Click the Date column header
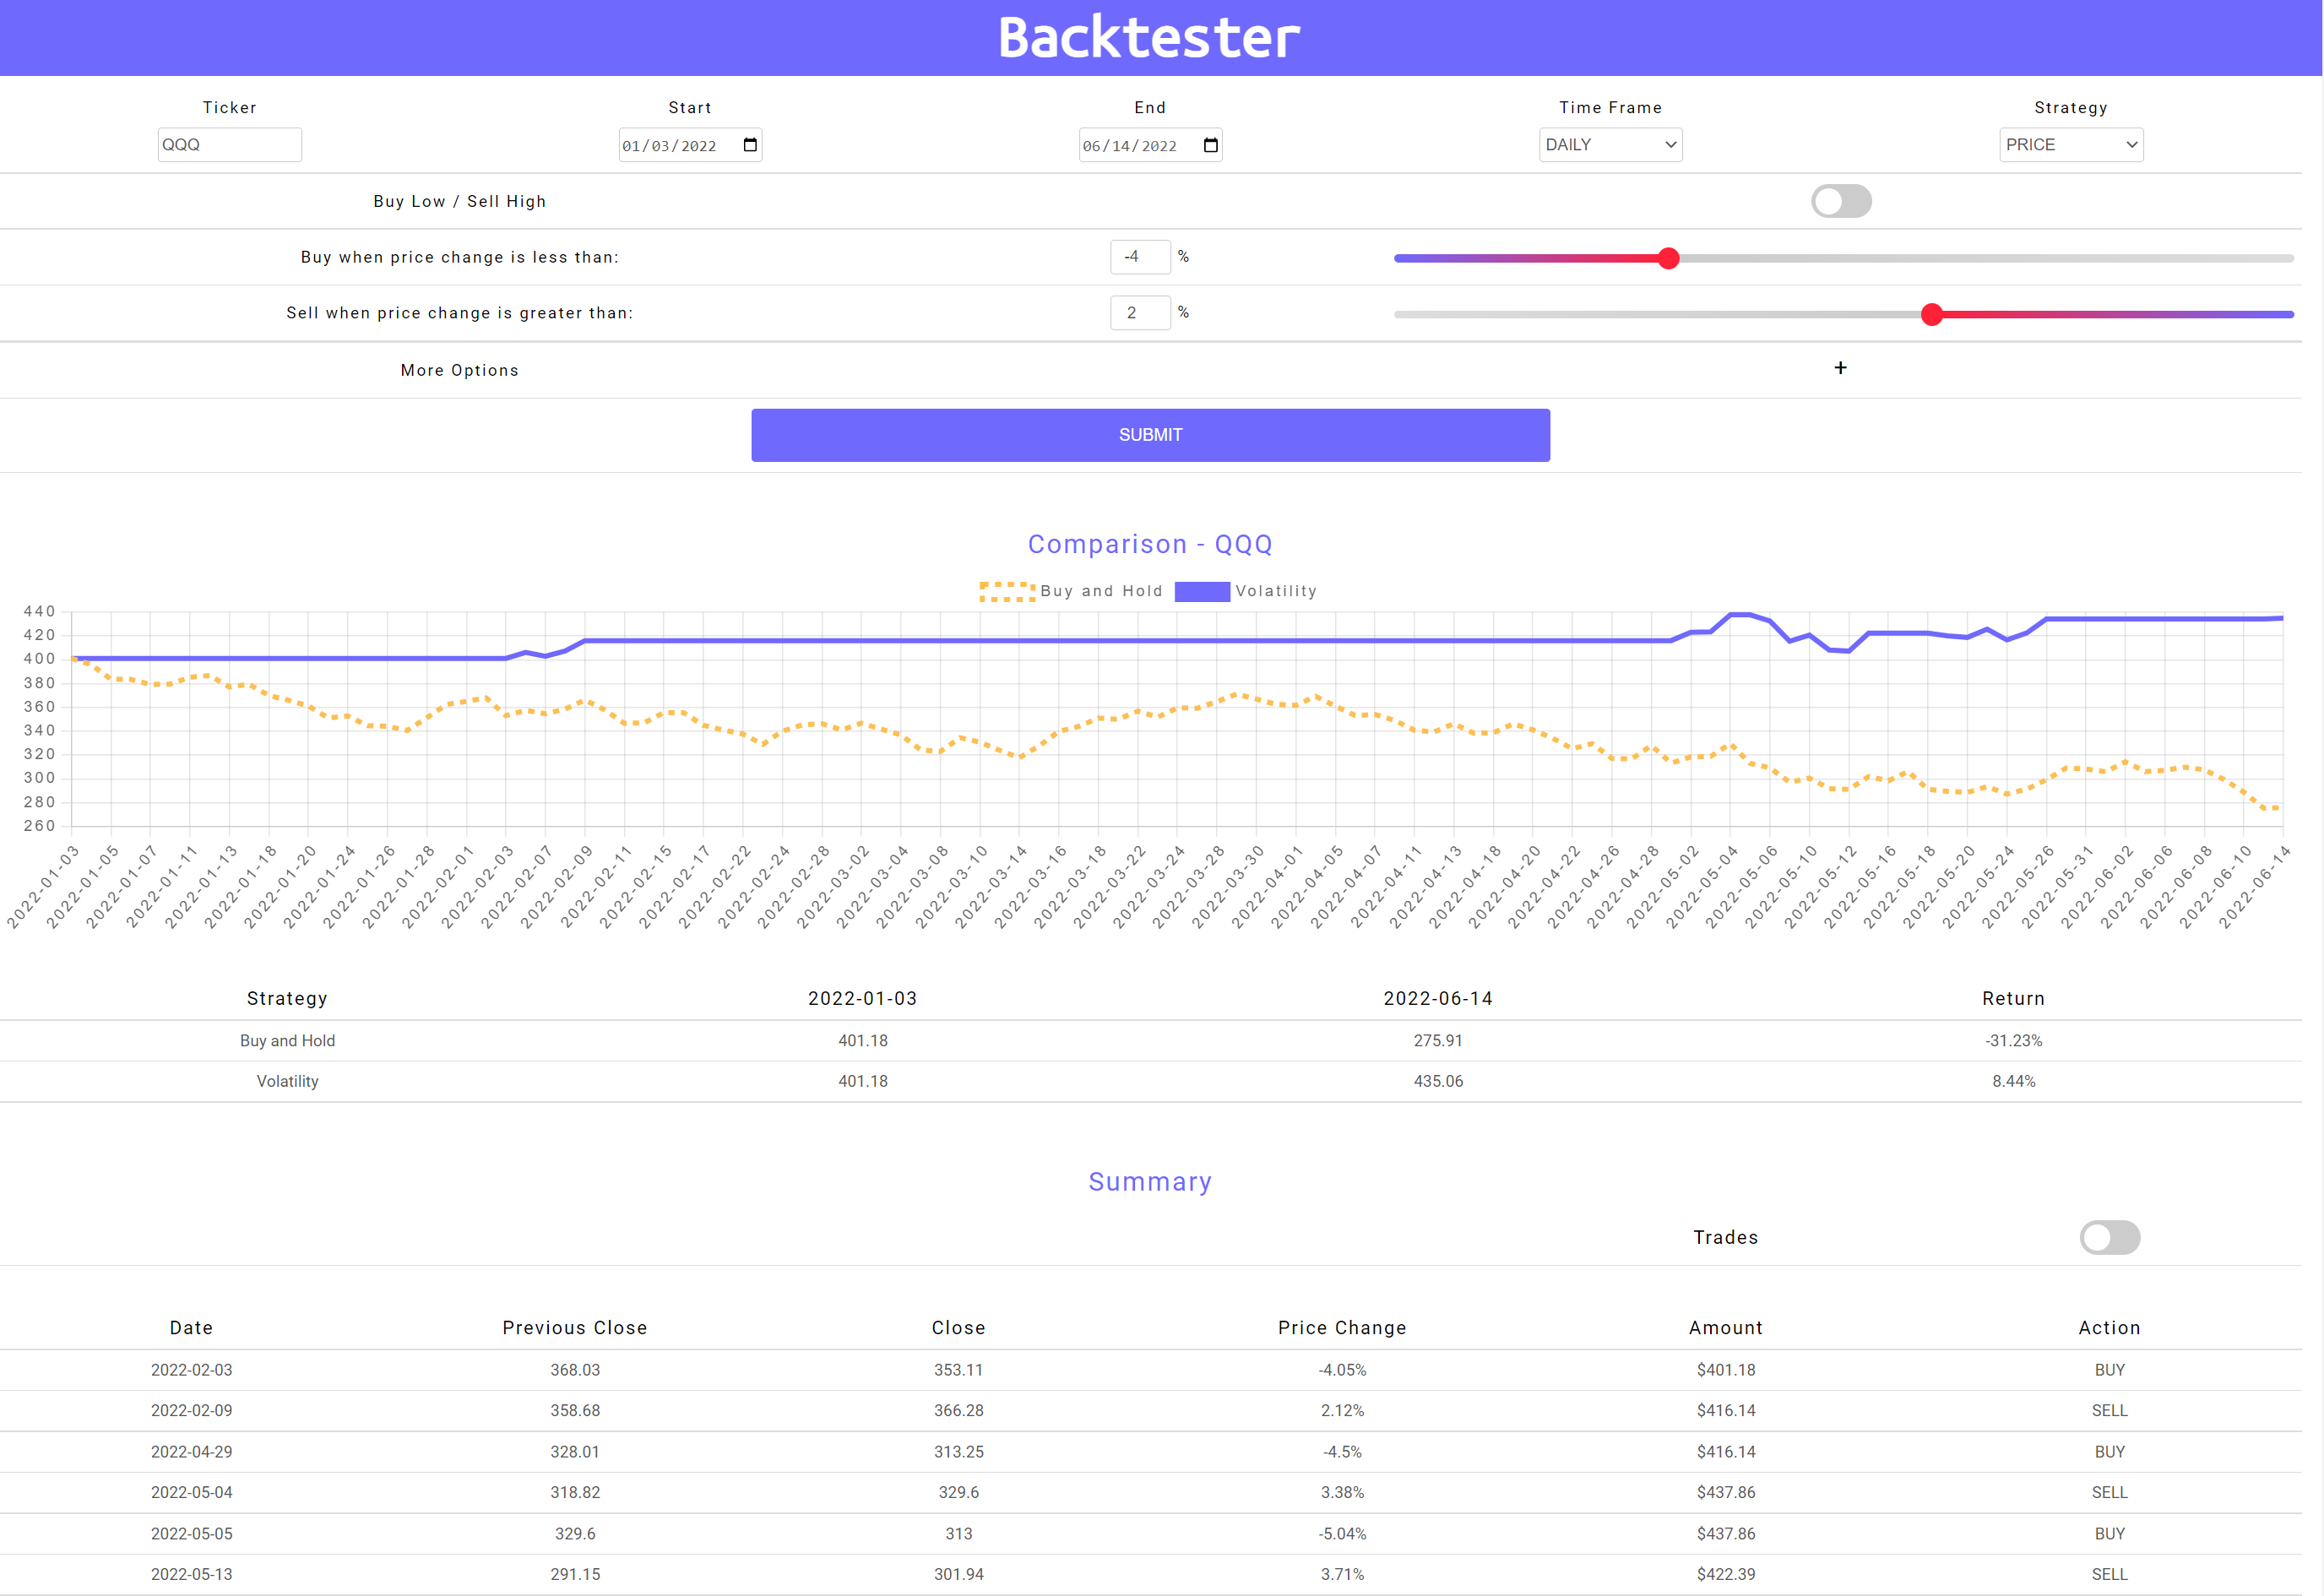 [192, 1328]
